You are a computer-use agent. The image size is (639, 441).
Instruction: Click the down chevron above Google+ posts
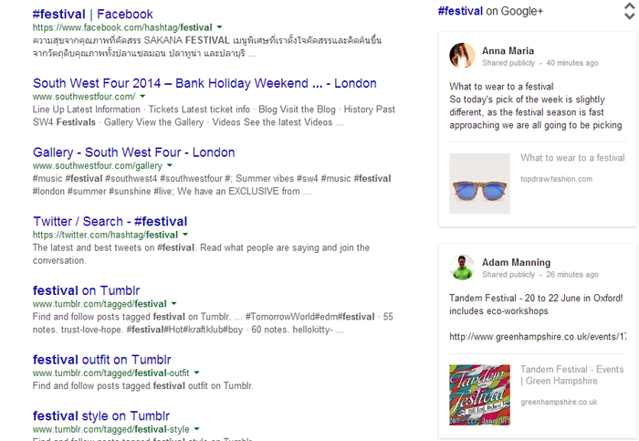coord(629,17)
